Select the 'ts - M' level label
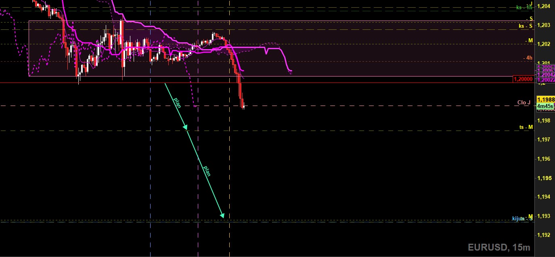This screenshot has height=257, width=555. tap(526, 127)
